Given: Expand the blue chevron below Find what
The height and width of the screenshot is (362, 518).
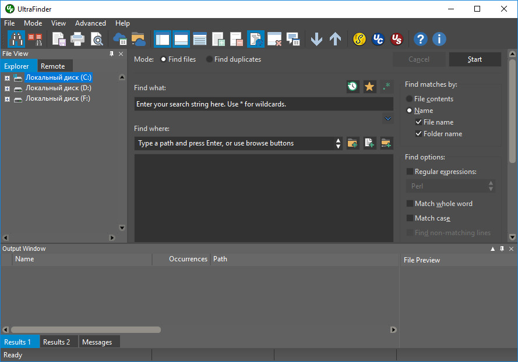Looking at the screenshot, I should (x=388, y=119).
